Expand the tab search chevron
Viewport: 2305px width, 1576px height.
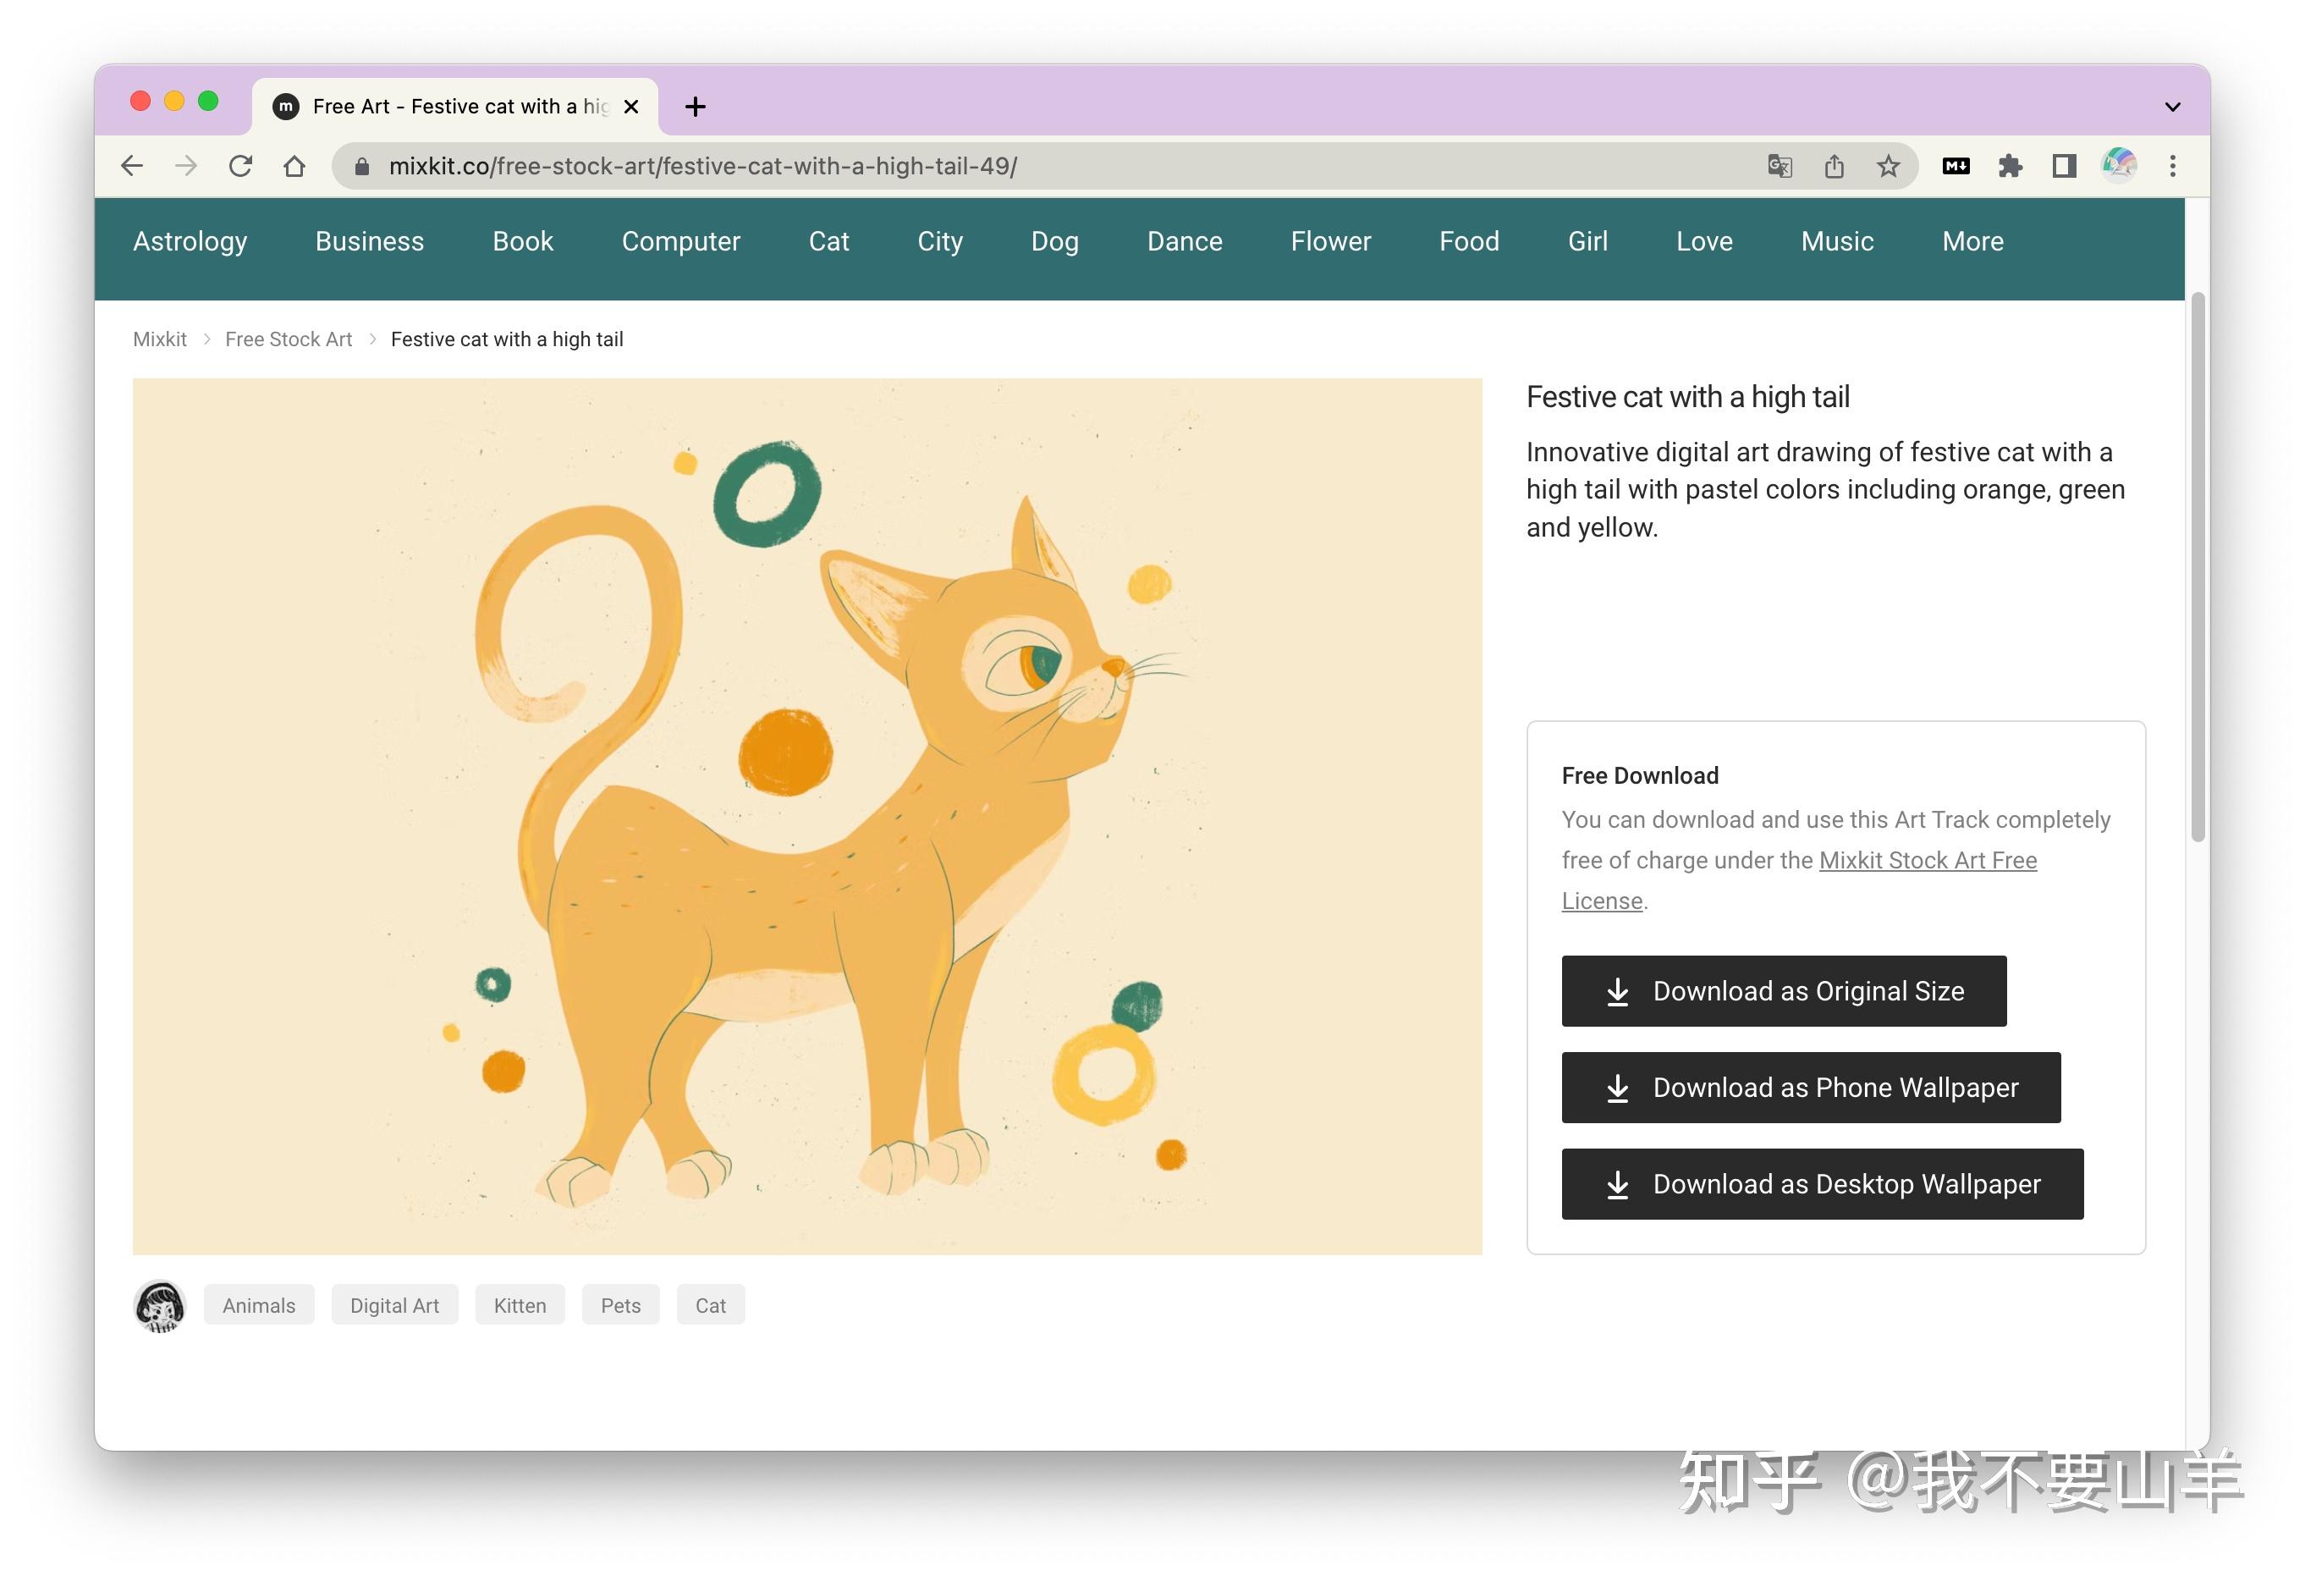point(2172,106)
